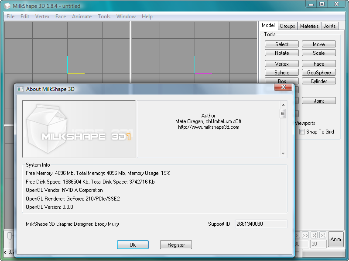Click the Graphic Designer: Brody Mulry text

[x=72, y=224]
